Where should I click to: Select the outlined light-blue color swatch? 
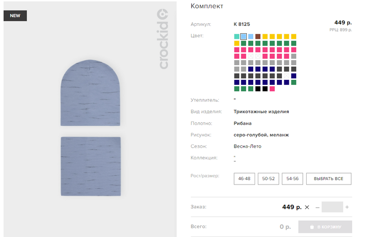[244, 36]
